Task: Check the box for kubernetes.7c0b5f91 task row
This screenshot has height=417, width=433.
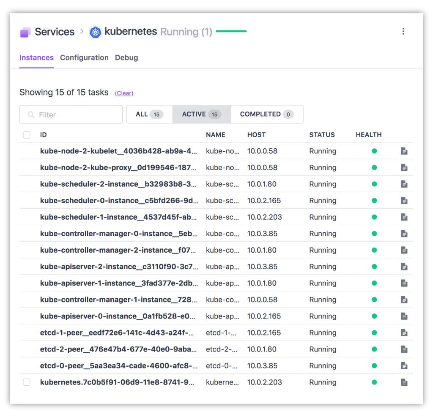Action: click(27, 382)
